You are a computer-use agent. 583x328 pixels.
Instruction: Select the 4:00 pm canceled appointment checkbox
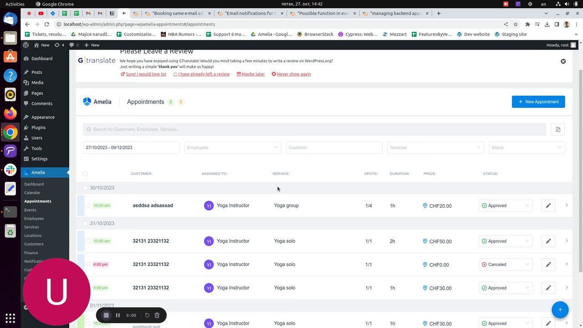pos(88,264)
